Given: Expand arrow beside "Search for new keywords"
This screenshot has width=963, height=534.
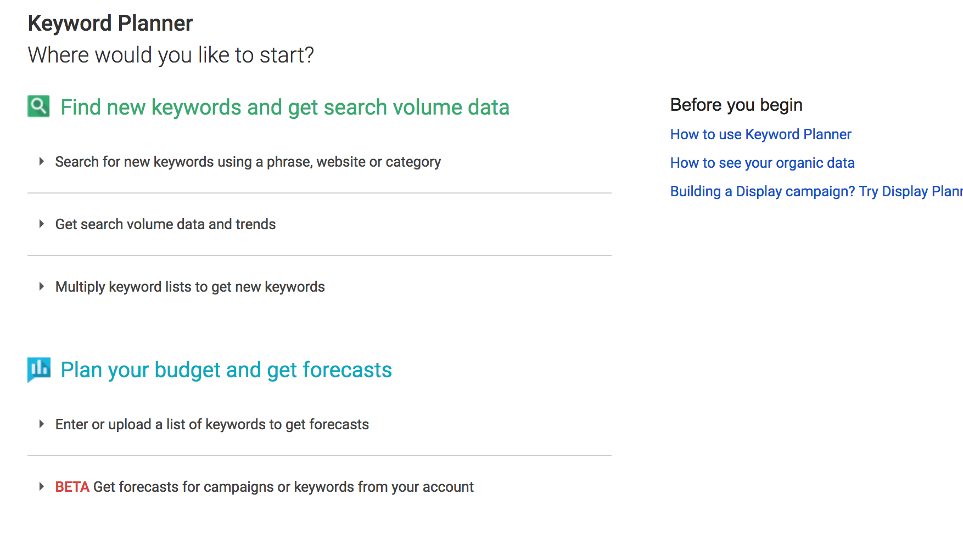Looking at the screenshot, I should tap(41, 162).
